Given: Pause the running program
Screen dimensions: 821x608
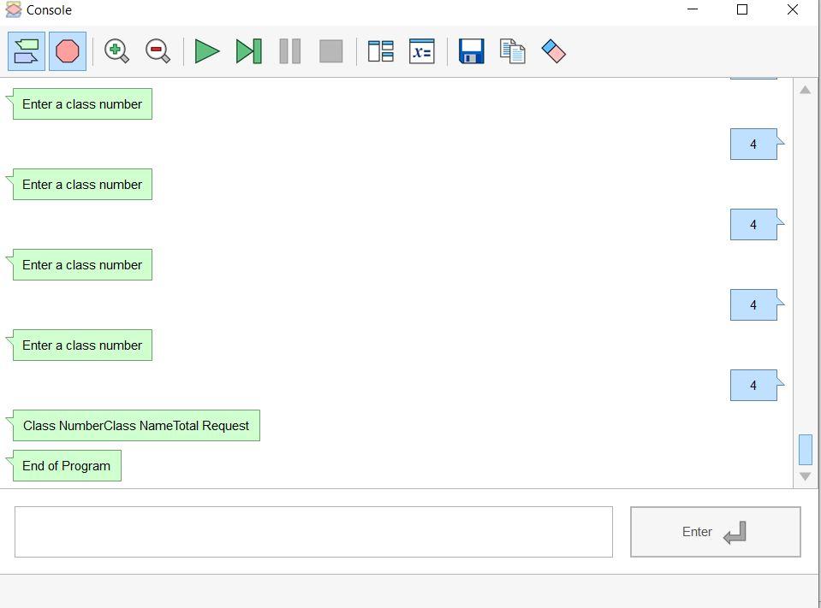Looking at the screenshot, I should point(289,51).
